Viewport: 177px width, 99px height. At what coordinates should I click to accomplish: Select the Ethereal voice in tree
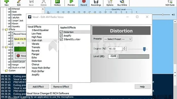click(16, 9)
